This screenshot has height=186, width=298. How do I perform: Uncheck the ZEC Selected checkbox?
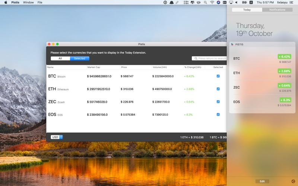(218, 102)
